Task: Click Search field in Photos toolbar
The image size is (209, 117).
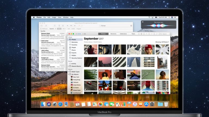Action: pos(165,34)
